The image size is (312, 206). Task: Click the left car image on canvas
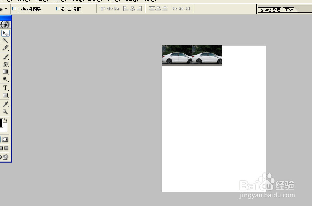177,55
